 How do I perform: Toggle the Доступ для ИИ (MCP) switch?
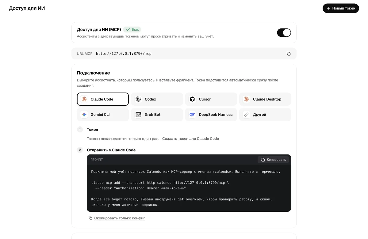point(284,32)
